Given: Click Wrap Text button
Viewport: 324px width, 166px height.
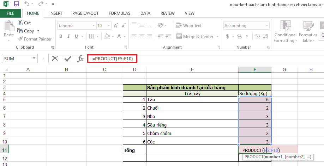Looking at the screenshot, I should [x=189, y=25].
